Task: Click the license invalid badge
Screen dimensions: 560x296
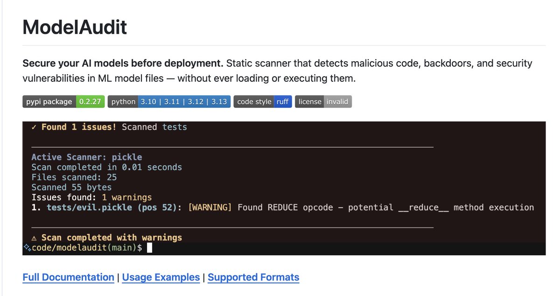Action: [323, 102]
